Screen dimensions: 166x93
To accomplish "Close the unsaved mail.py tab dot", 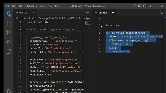I will click(x=34, y=12).
